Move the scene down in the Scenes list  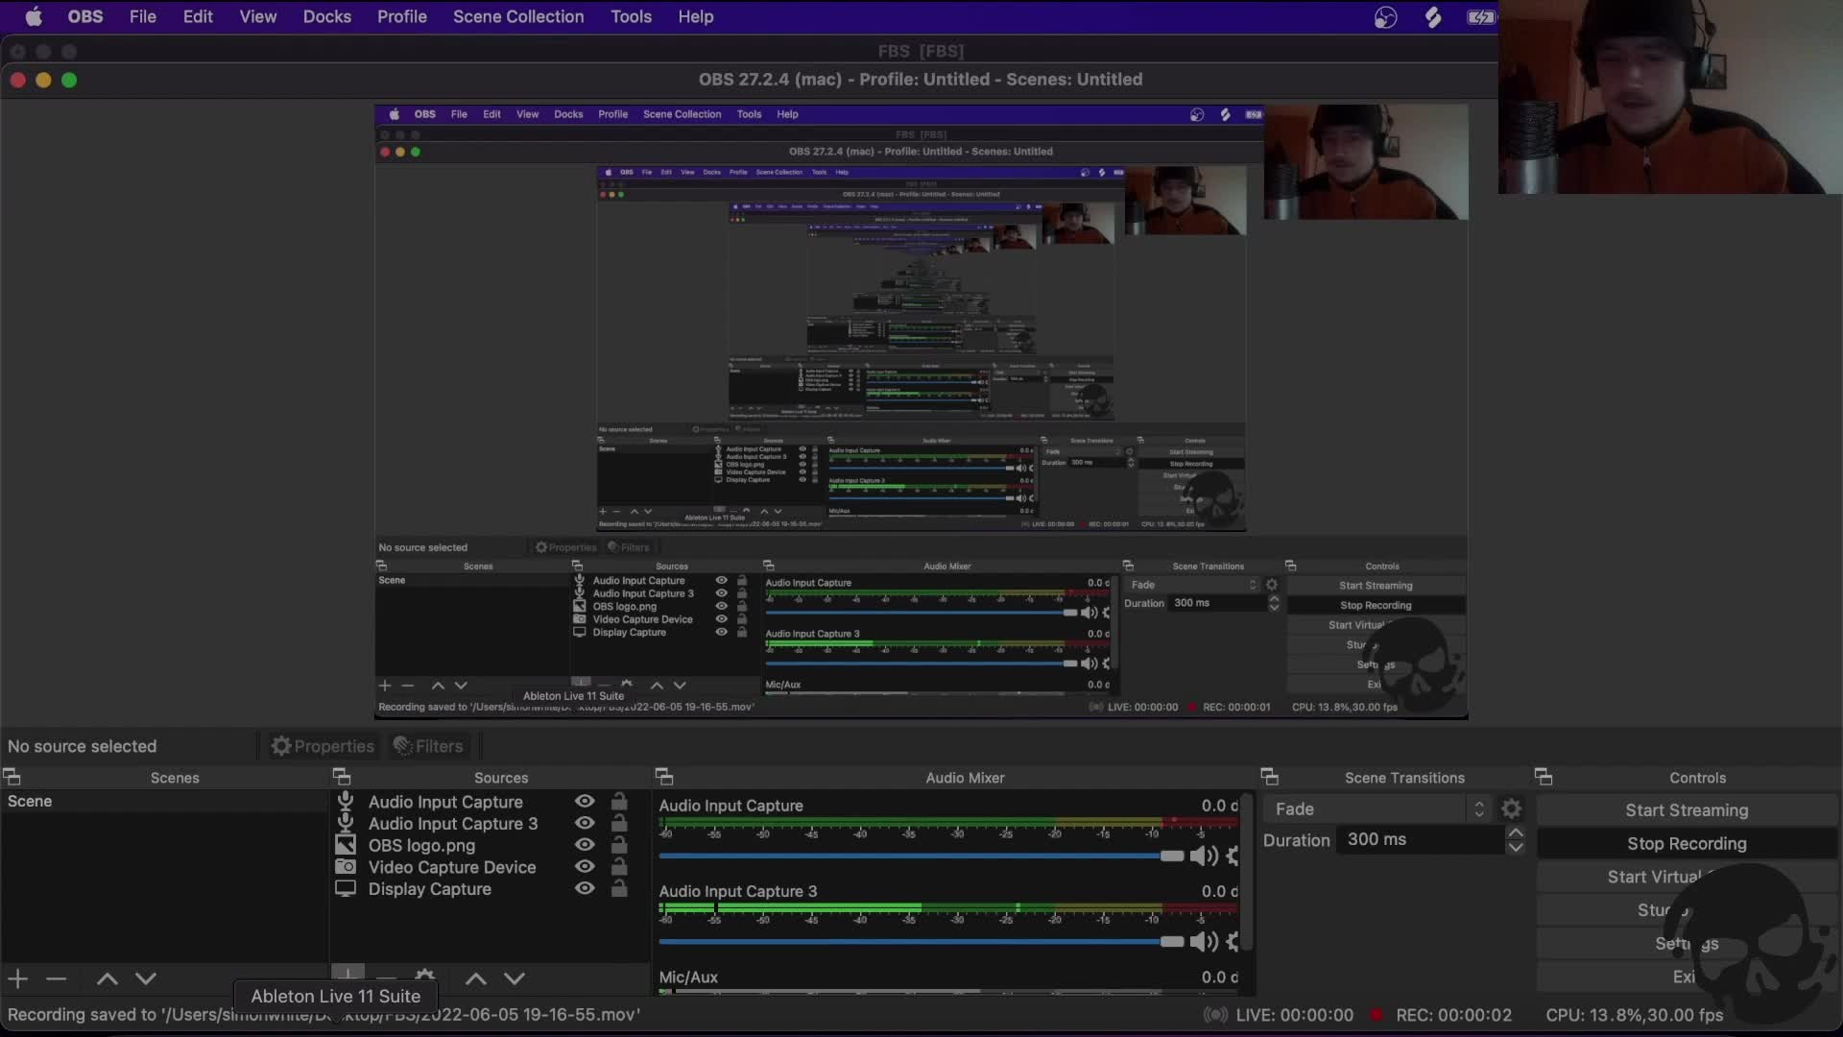[146, 978]
